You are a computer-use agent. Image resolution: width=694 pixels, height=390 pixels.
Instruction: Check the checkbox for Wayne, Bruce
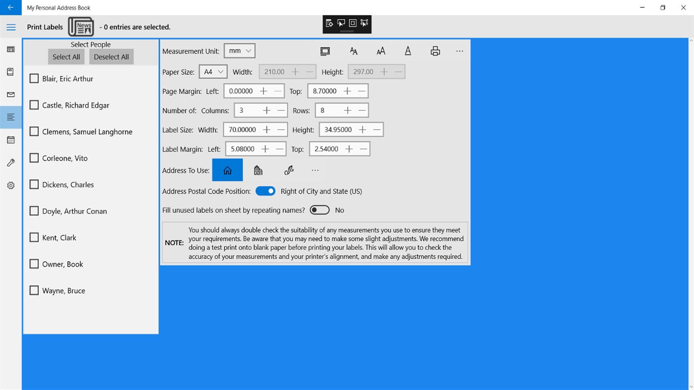(x=34, y=290)
